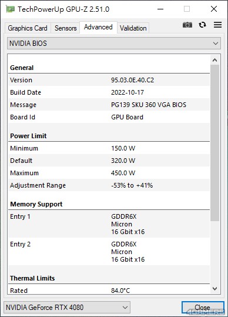Select the BIOS version 95.03.0E.40.C2 value
Screen dimensions: 228x317
(132, 80)
